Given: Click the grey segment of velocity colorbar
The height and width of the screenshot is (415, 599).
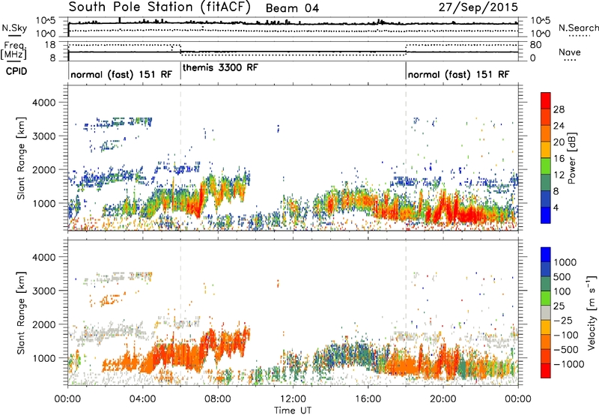Looking at the screenshot, I should point(546,312).
